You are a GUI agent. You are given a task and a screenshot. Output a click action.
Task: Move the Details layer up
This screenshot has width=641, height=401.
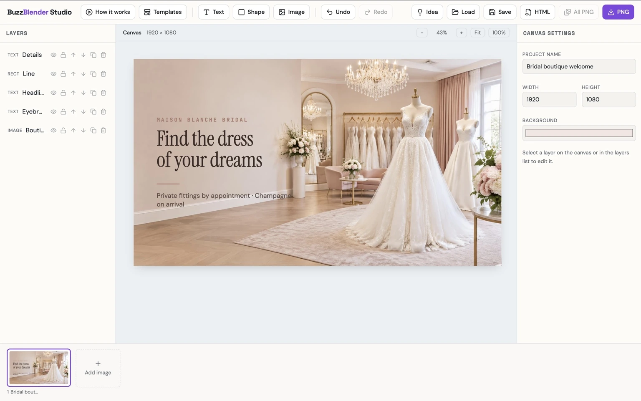73,55
